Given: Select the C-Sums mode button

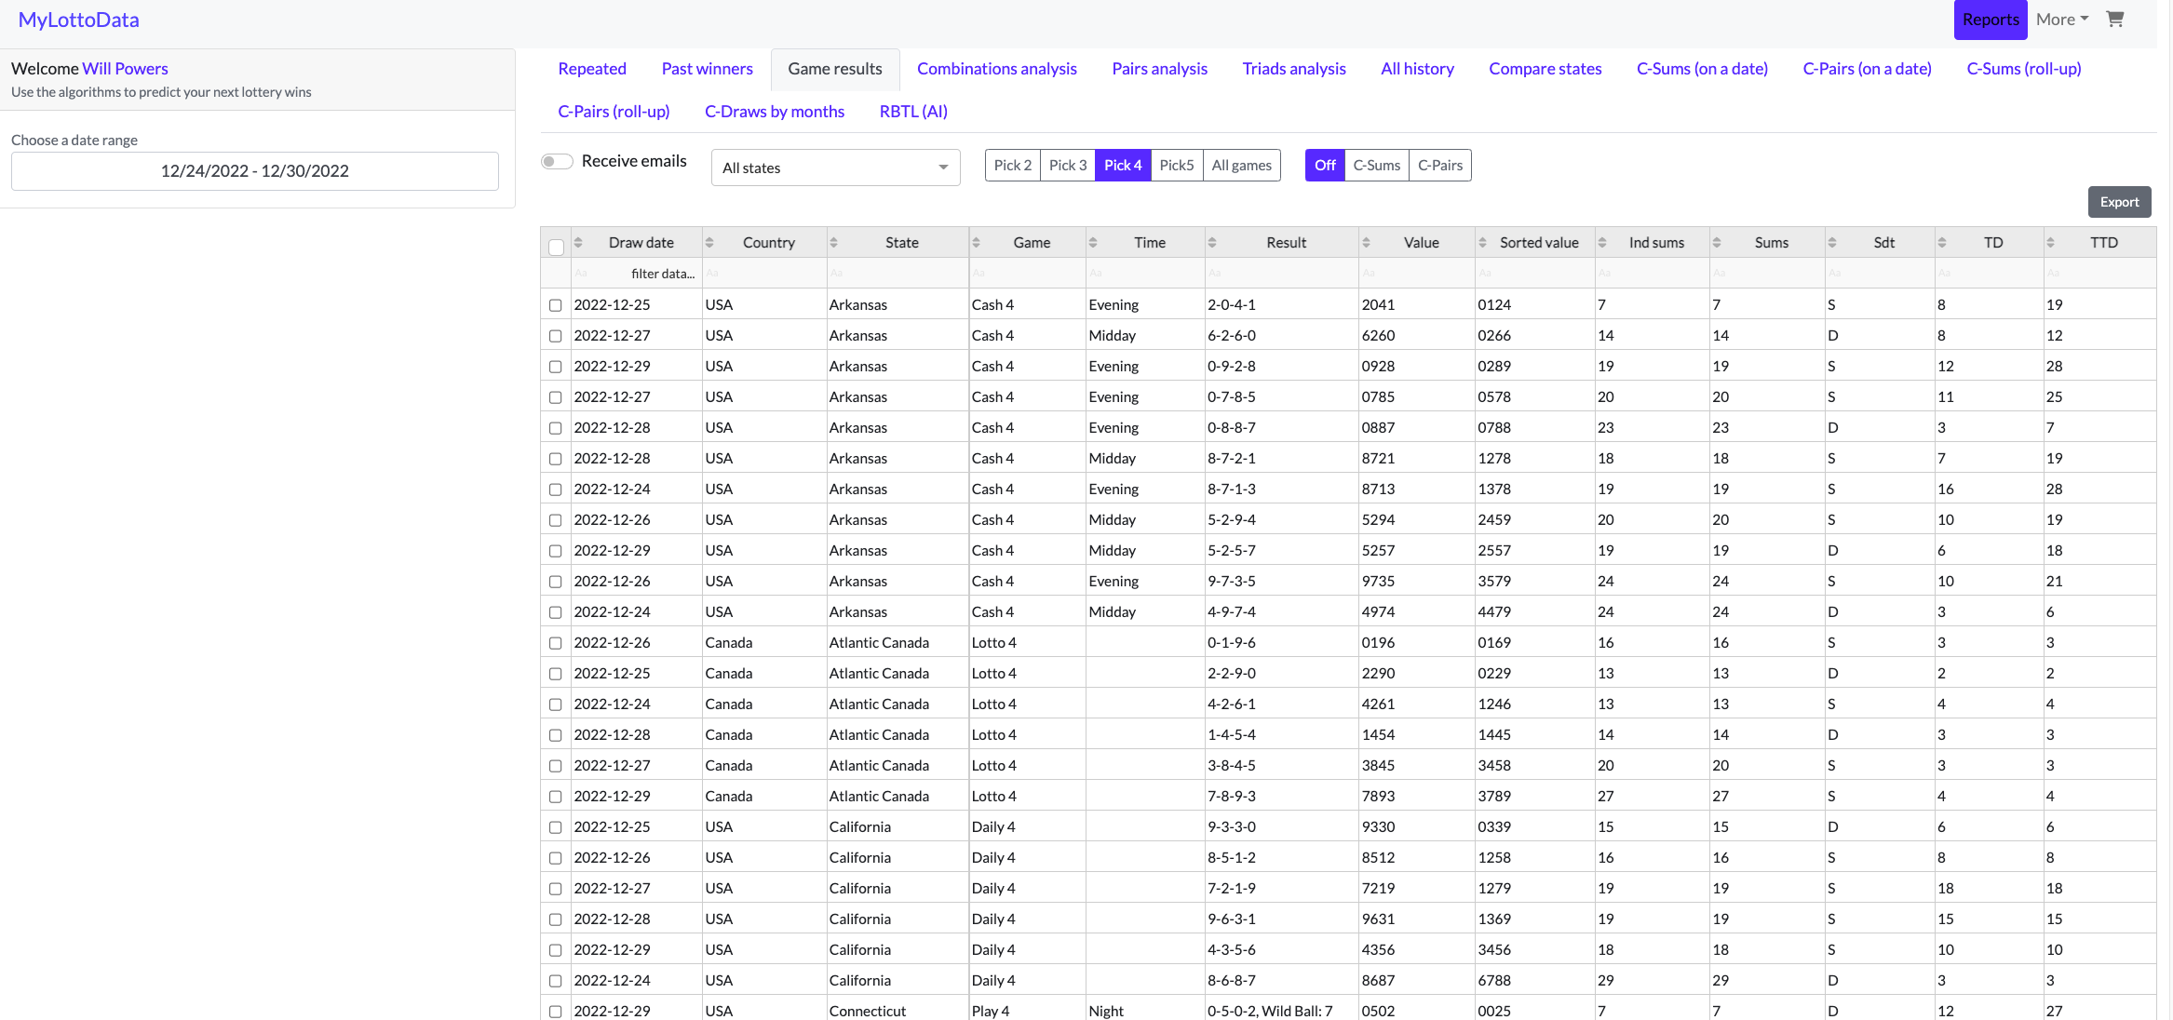Looking at the screenshot, I should click(1377, 166).
